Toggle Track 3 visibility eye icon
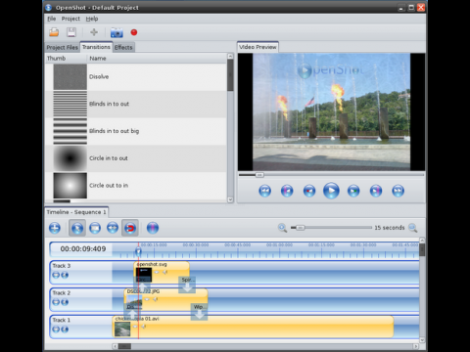This screenshot has height=352, width=470. [x=56, y=275]
